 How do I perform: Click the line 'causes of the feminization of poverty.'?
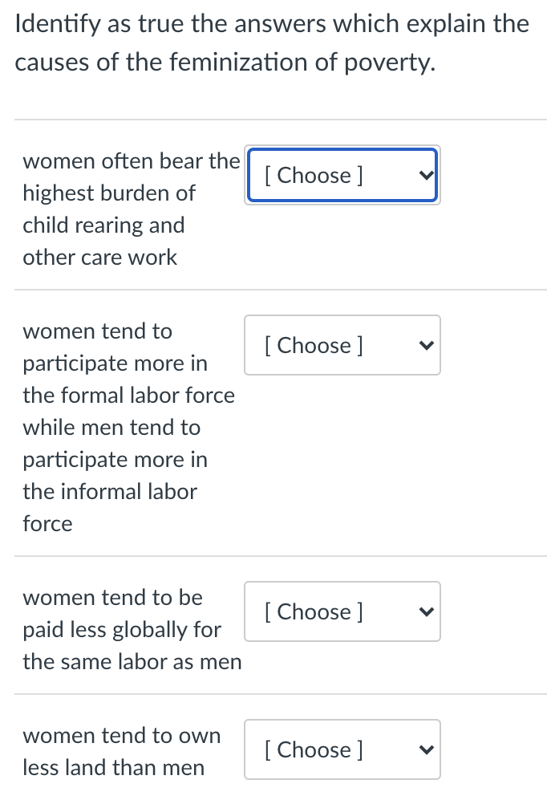click(x=225, y=63)
